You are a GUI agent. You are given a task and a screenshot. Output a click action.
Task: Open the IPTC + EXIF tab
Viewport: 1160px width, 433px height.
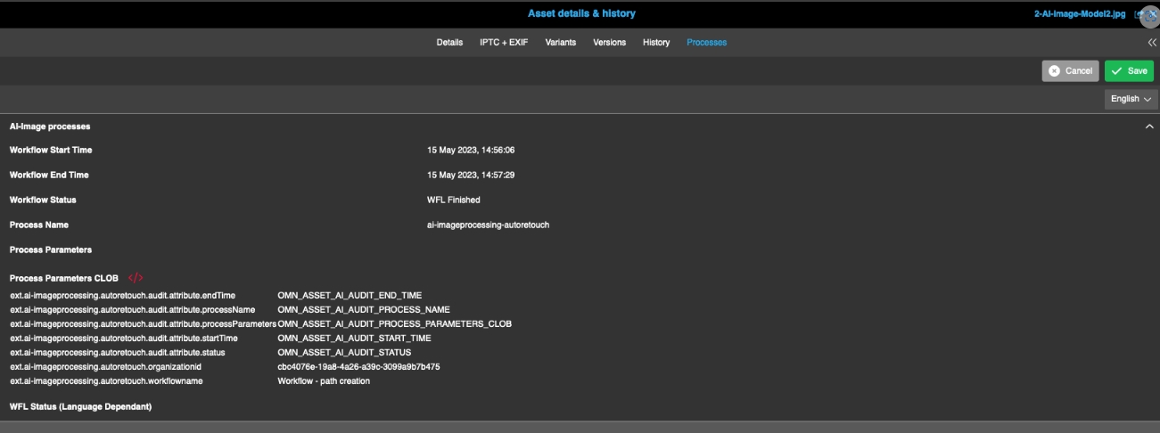point(504,43)
